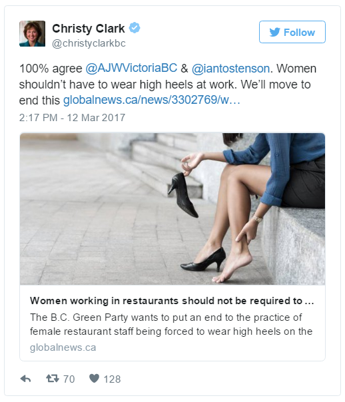The height and width of the screenshot is (402, 345).
Task: Click the retweet icon
Action: click(53, 379)
